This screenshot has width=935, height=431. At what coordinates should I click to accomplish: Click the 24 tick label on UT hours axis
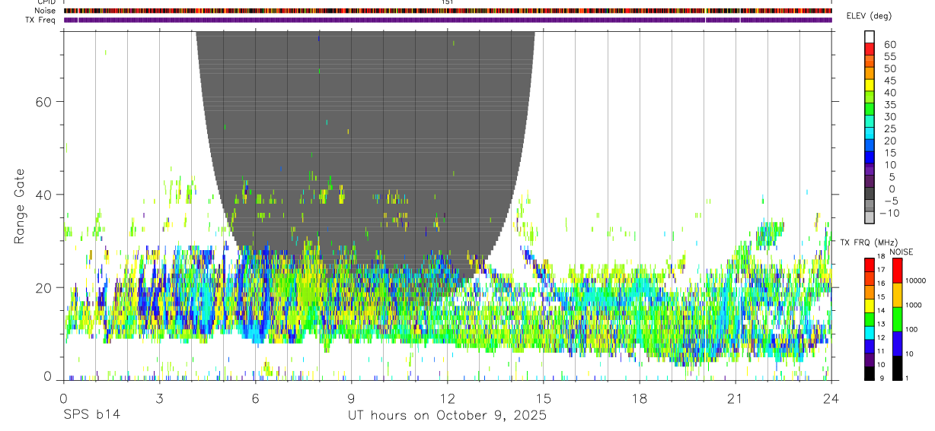point(831,398)
